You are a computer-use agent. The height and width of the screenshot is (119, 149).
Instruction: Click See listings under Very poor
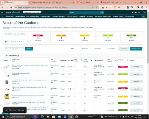(38, 40)
